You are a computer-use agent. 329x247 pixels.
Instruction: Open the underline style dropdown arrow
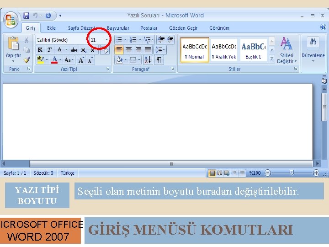pyautogui.click(x=66, y=50)
